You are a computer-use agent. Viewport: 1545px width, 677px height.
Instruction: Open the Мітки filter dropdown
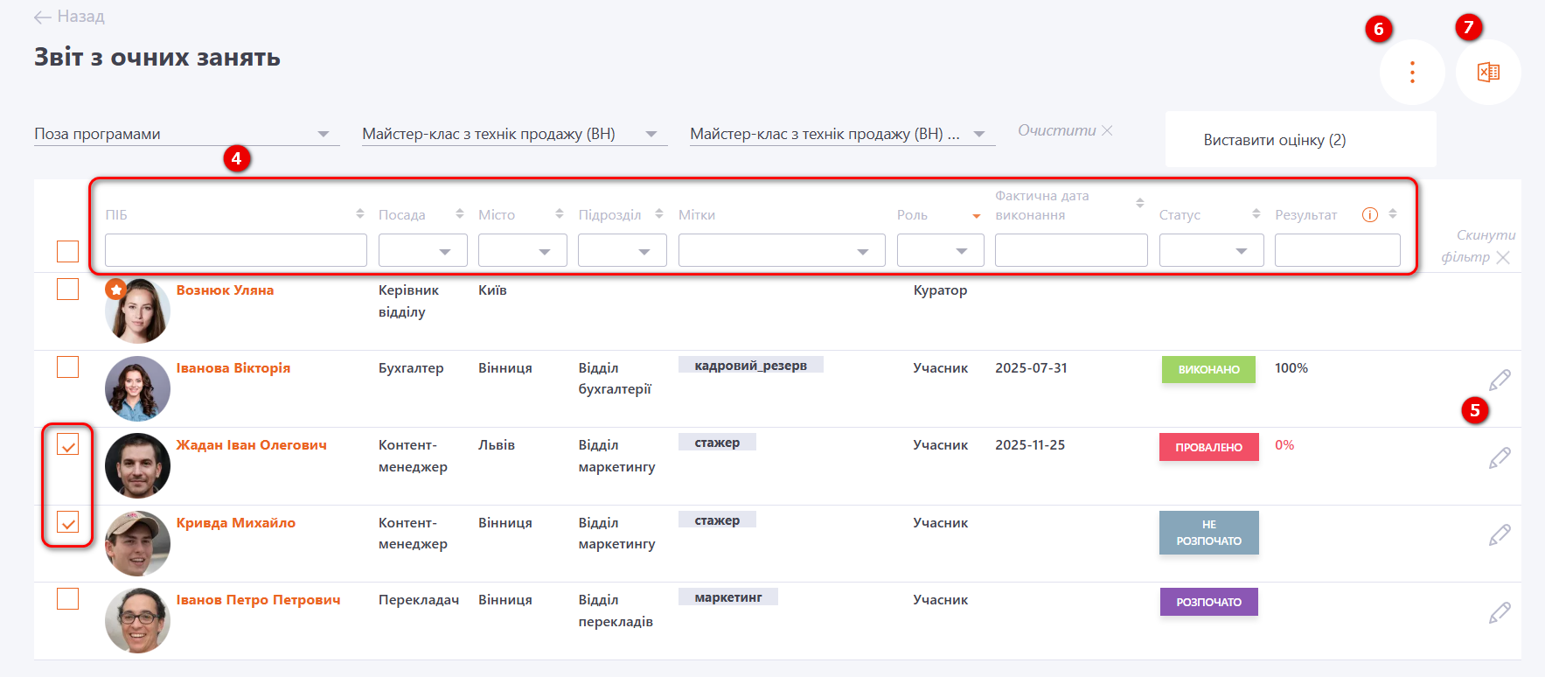coord(781,251)
